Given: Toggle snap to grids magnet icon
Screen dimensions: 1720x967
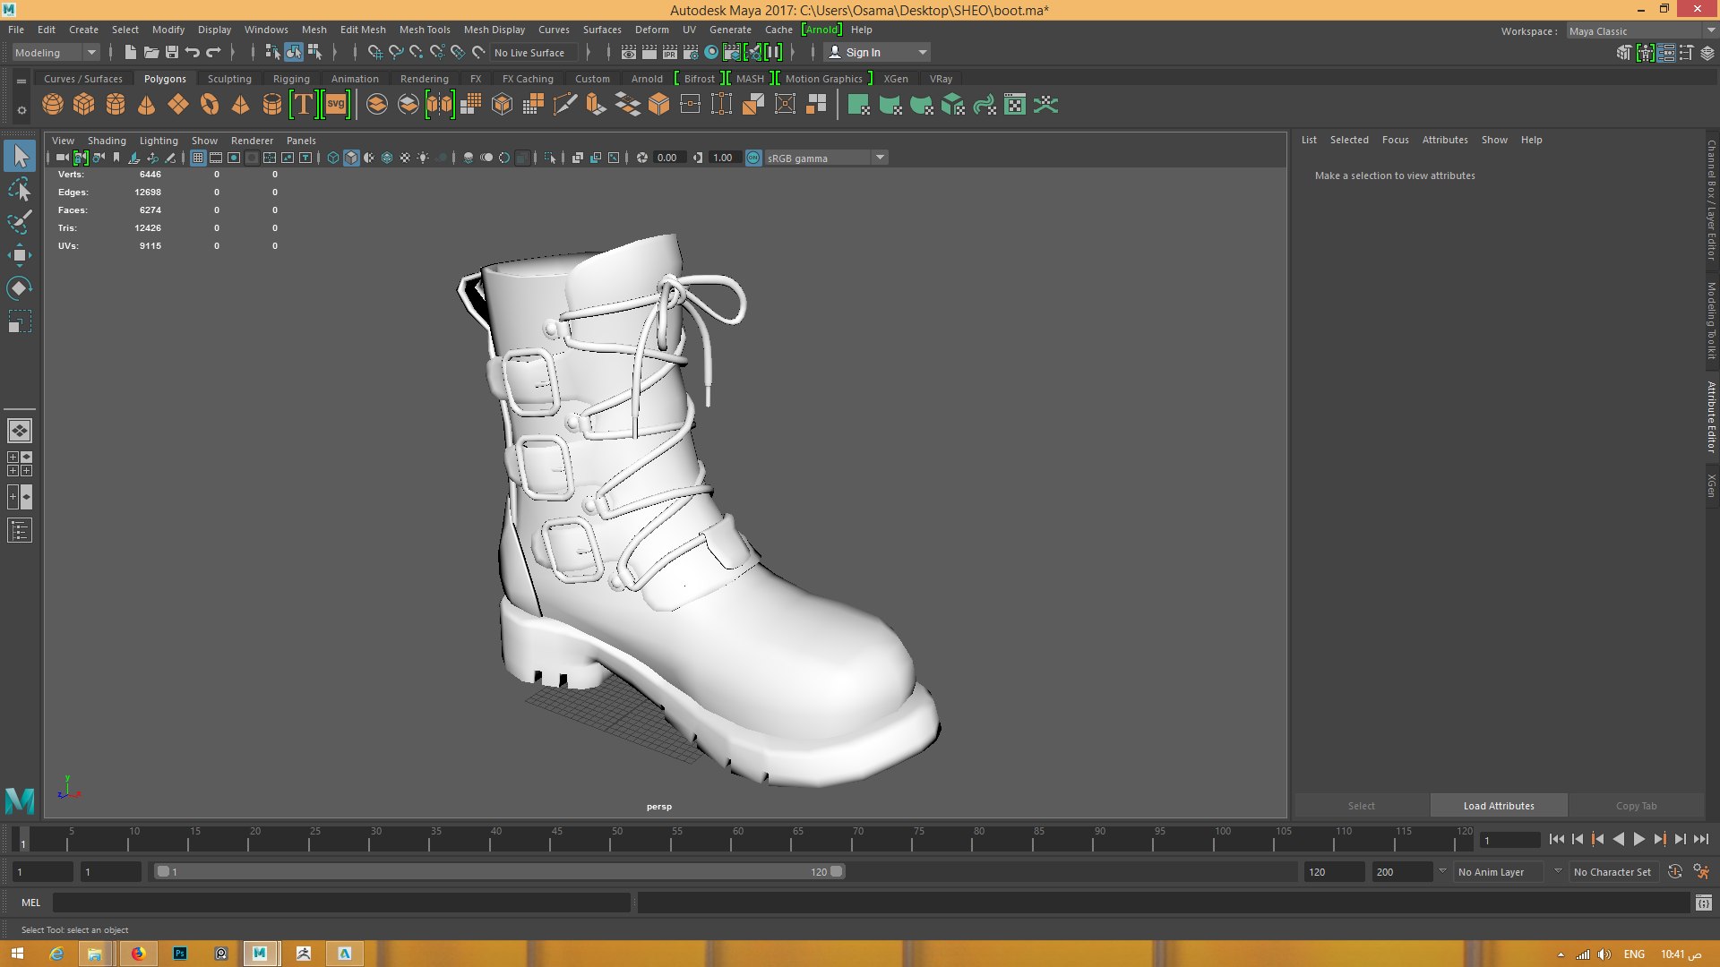Looking at the screenshot, I should tap(375, 52).
